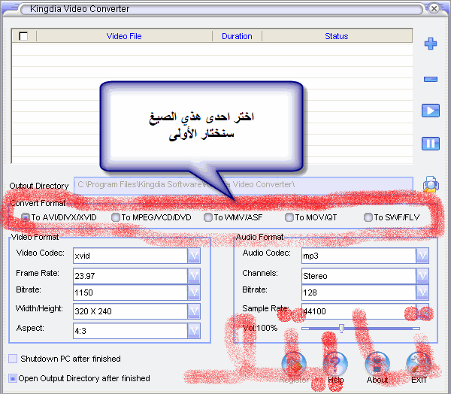Click the volume slider handle
The image size is (451, 394).
click(341, 328)
